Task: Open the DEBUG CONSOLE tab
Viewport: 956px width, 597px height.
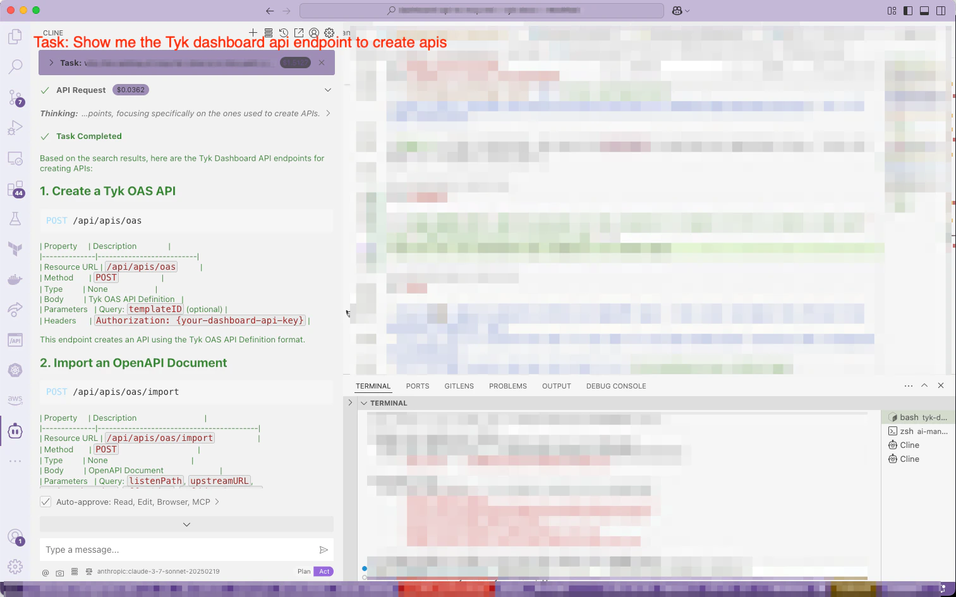Action: (616, 386)
